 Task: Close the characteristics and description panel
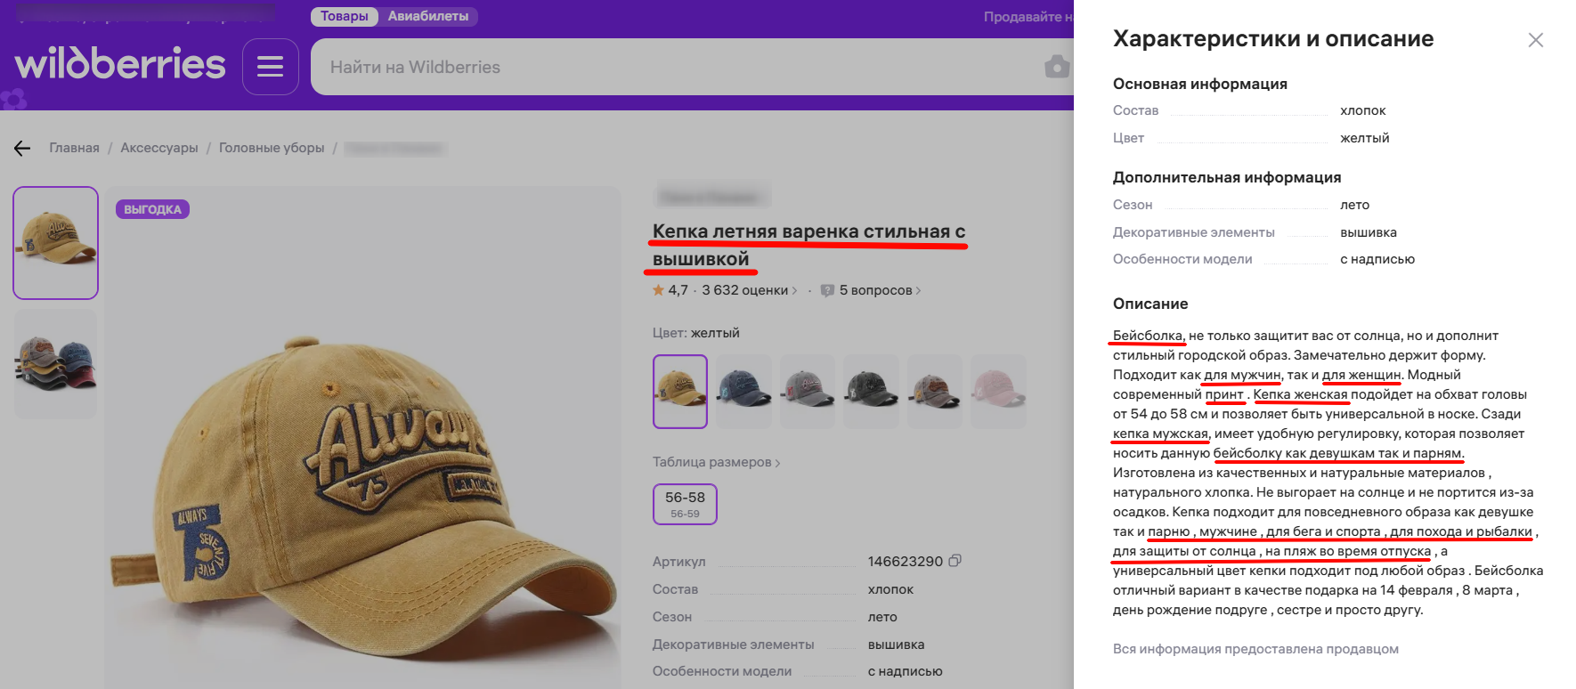click(x=1536, y=40)
